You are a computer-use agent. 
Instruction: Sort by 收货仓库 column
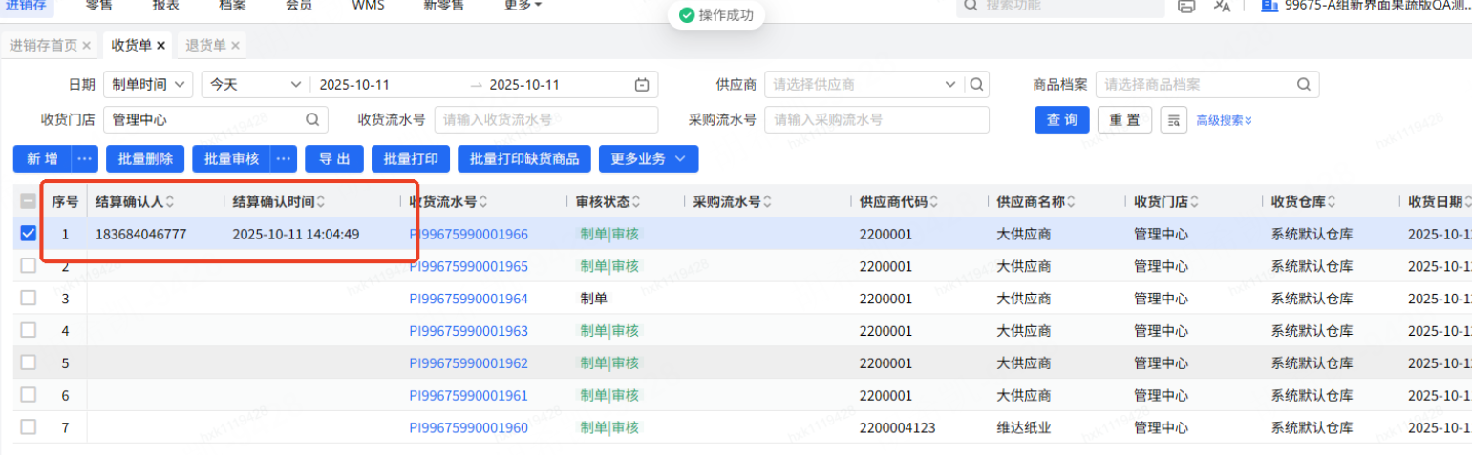point(1332,201)
